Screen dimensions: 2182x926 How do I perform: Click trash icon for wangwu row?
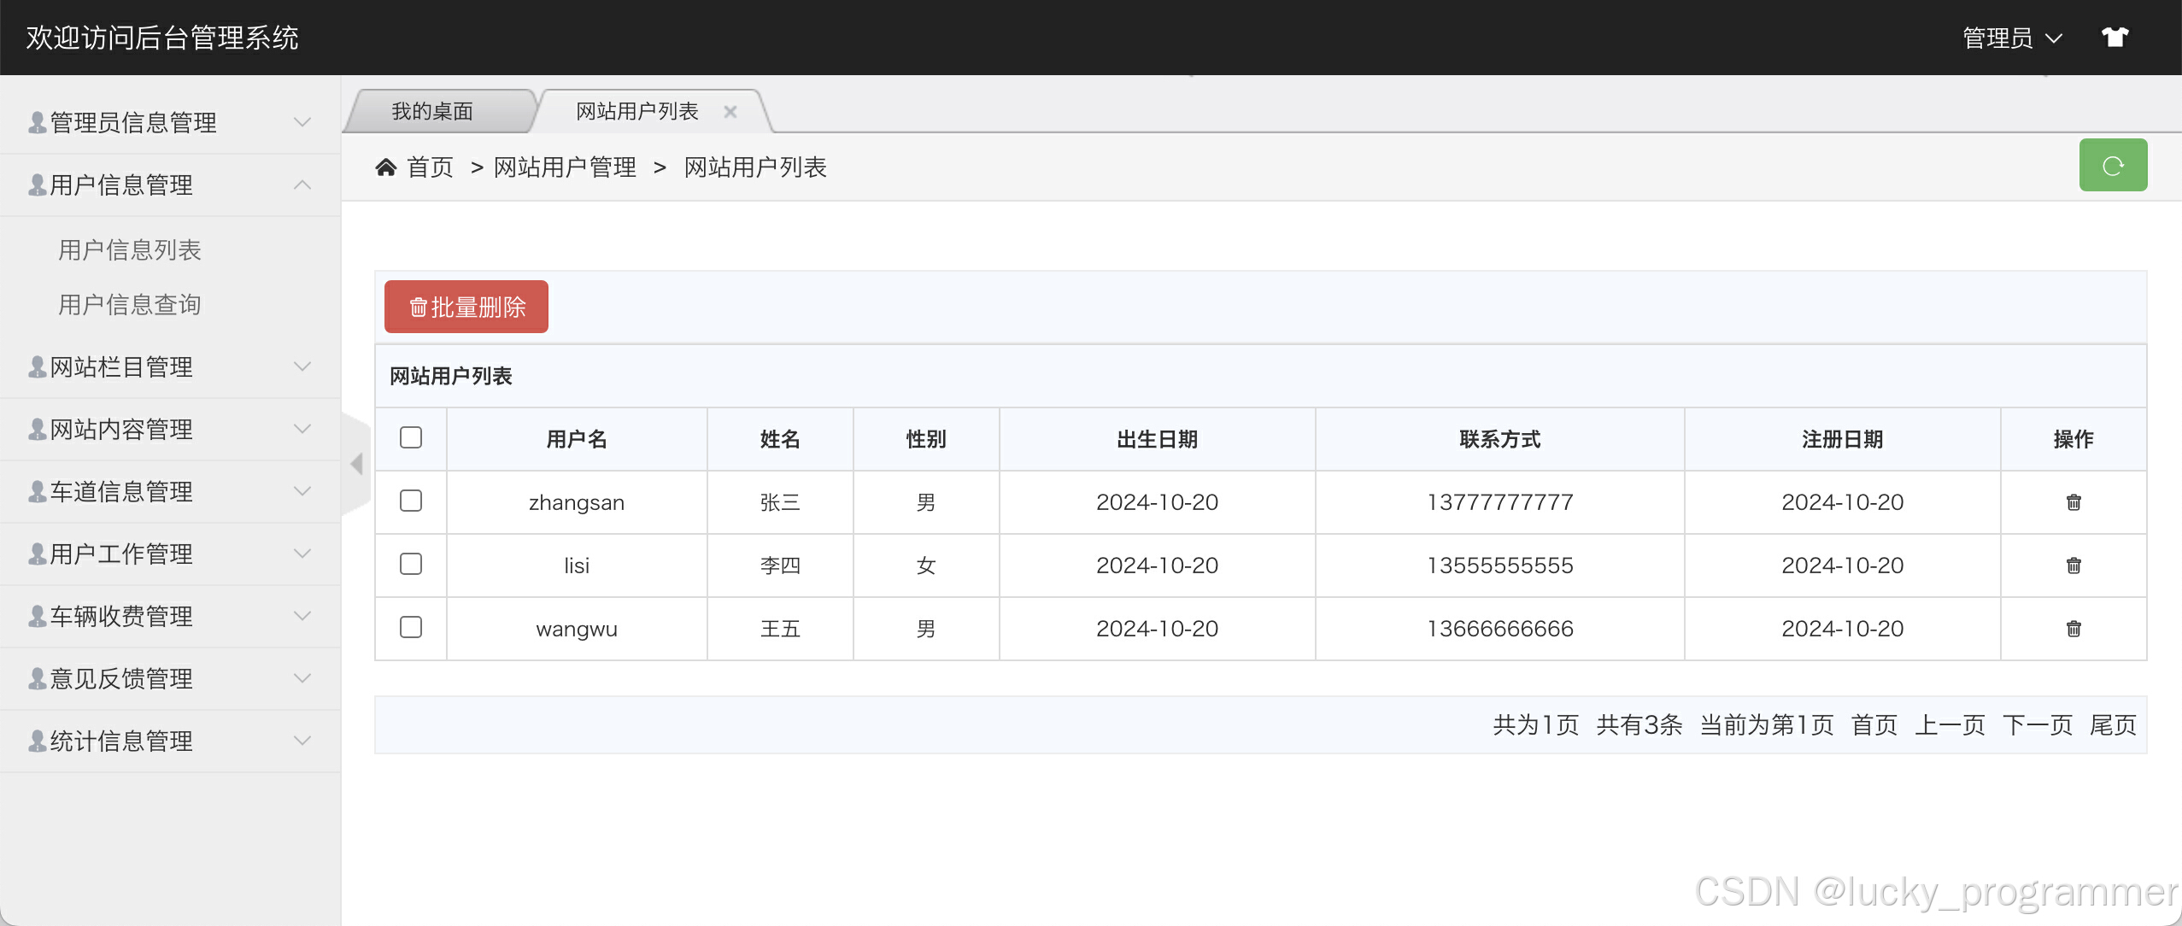tap(2073, 629)
